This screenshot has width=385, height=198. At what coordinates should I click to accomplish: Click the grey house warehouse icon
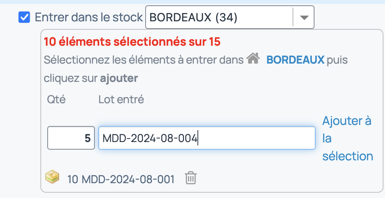[253, 59]
